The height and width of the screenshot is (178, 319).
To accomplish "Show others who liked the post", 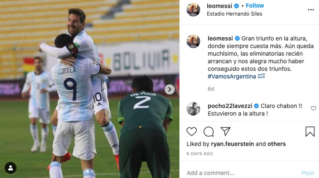I will tap(277, 144).
